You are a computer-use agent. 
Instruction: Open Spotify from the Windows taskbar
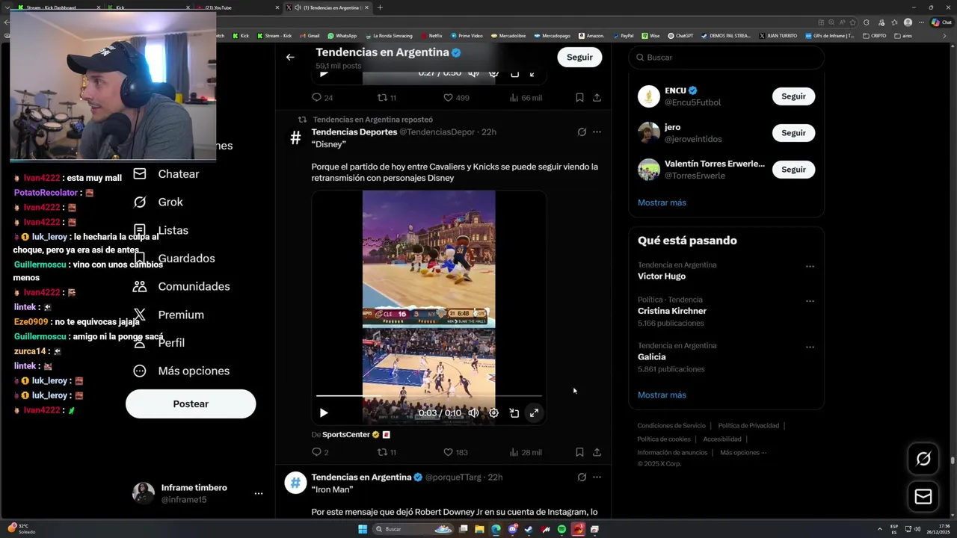[561, 529]
